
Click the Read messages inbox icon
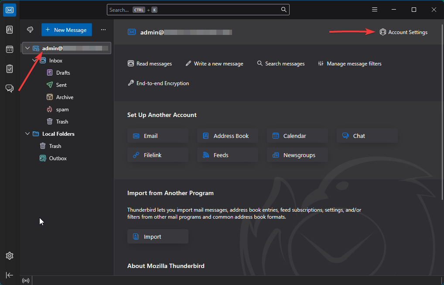coord(131,63)
